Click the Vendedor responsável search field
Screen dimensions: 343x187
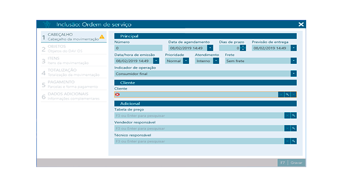[199, 128]
